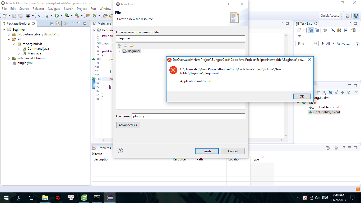Click the Save icon in Eclipse toolbar
The width and height of the screenshot is (361, 203).
coord(14,16)
